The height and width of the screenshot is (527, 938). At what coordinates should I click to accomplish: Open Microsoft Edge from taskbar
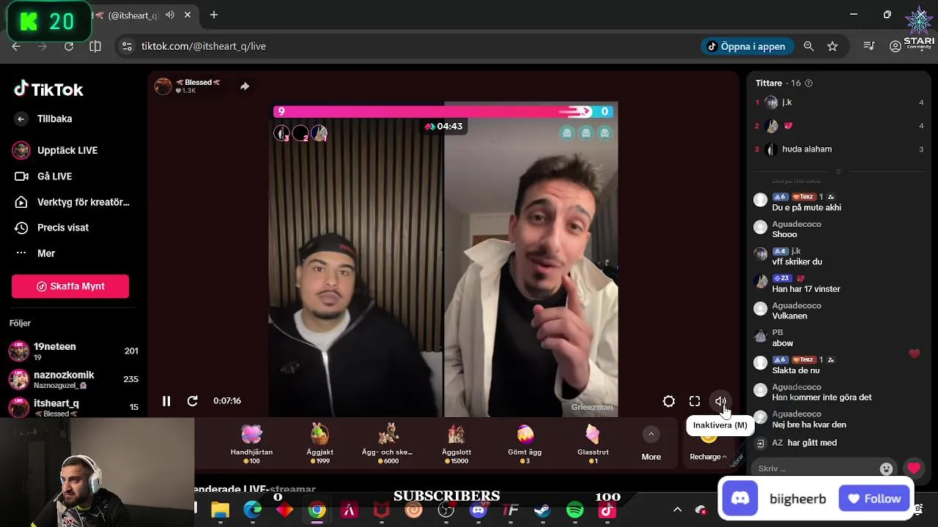click(x=252, y=510)
